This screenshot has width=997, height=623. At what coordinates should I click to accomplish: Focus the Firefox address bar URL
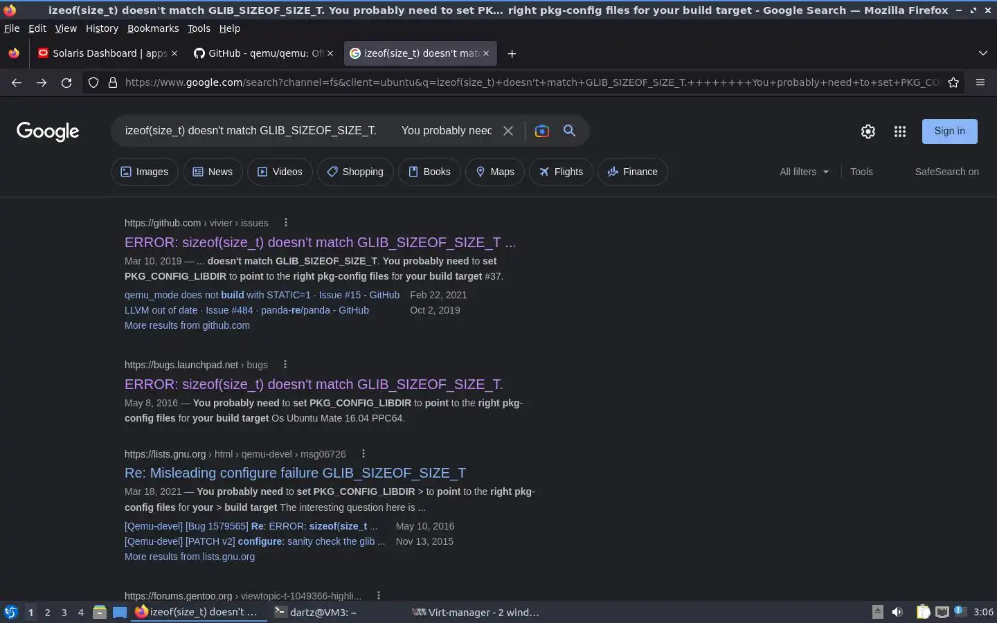click(532, 82)
